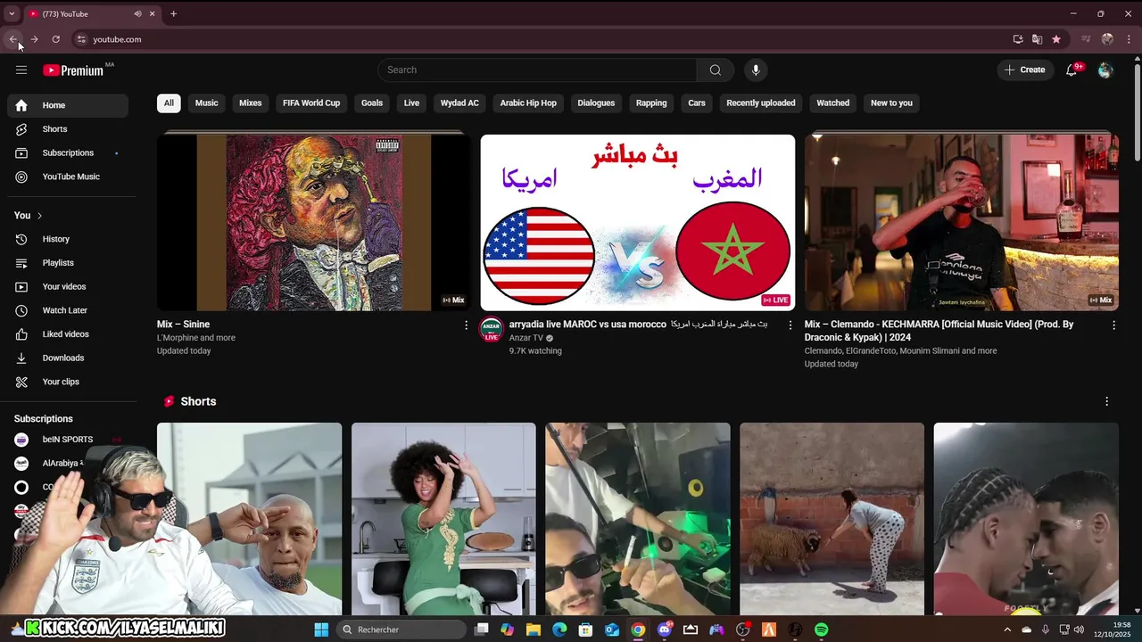Open options for Clemando KECHMARRA mix
Image resolution: width=1142 pixels, height=642 pixels.
click(x=1113, y=325)
